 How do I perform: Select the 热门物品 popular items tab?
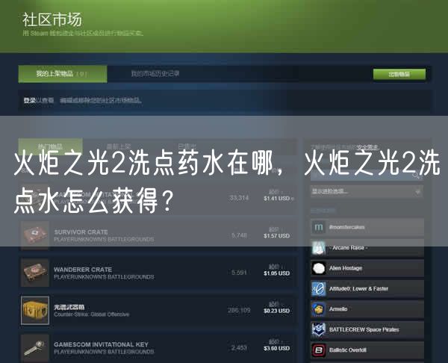(x=50, y=146)
